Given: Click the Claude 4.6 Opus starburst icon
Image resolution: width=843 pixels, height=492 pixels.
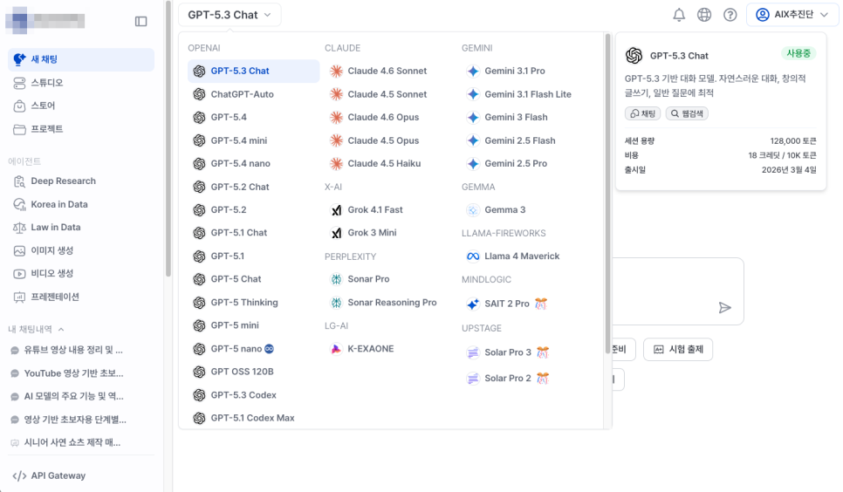Looking at the screenshot, I should pyautogui.click(x=337, y=117).
